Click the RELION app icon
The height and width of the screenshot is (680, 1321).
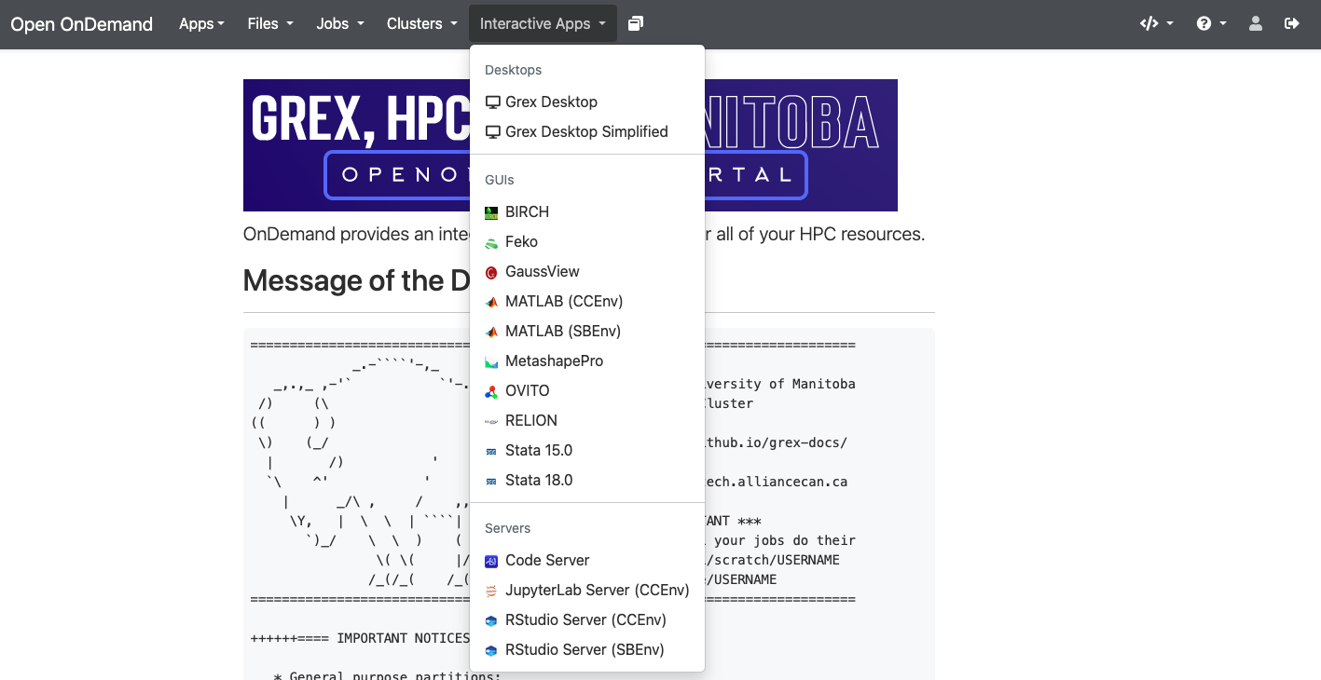[491, 421]
